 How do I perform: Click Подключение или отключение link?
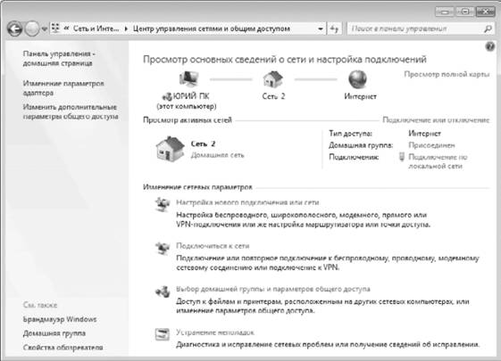[436, 120]
